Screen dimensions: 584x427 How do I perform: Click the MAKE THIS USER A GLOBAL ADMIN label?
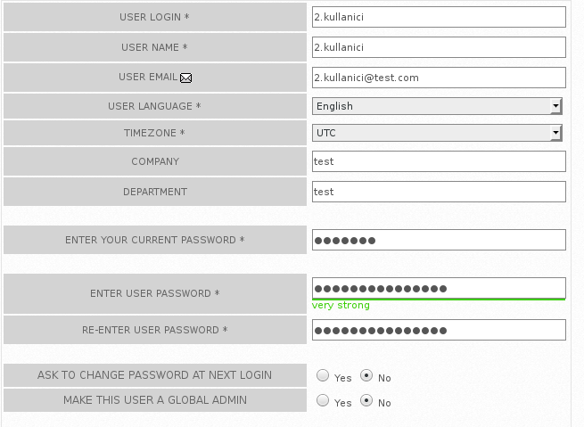pos(155,400)
